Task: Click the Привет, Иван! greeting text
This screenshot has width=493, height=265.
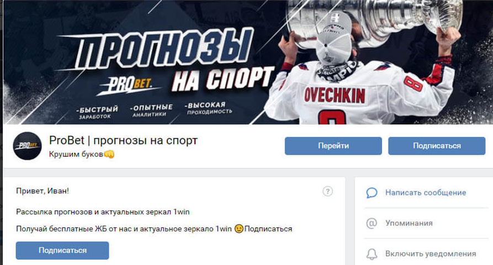Action: pos(43,191)
